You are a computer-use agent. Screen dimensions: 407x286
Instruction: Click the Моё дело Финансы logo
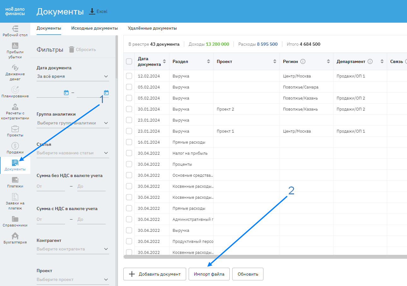coord(15,11)
